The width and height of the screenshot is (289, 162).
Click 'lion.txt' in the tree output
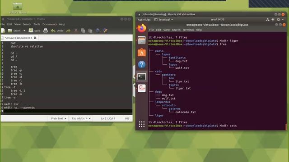(x=182, y=81)
